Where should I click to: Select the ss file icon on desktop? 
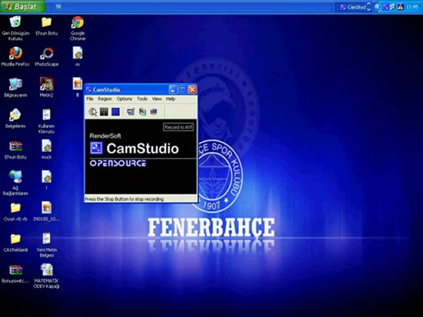point(78,57)
